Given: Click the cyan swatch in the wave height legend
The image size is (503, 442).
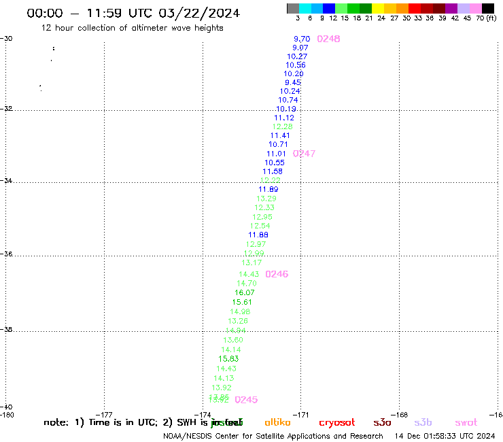Looking at the screenshot, I should [x=305, y=8].
